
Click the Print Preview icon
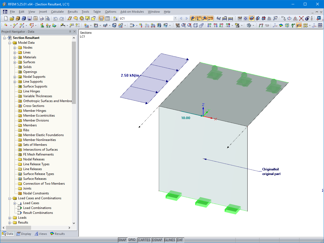tap(47, 18)
